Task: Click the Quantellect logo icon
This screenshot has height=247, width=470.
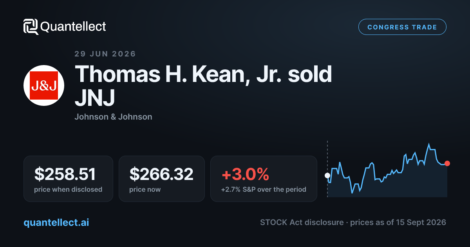Action: 31,27
